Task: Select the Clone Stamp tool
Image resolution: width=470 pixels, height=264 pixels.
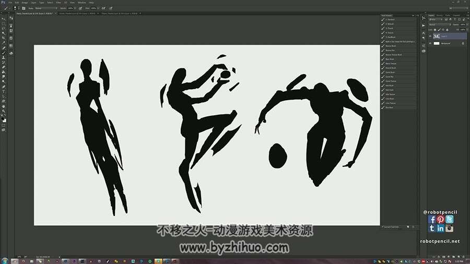Action: click(4, 57)
